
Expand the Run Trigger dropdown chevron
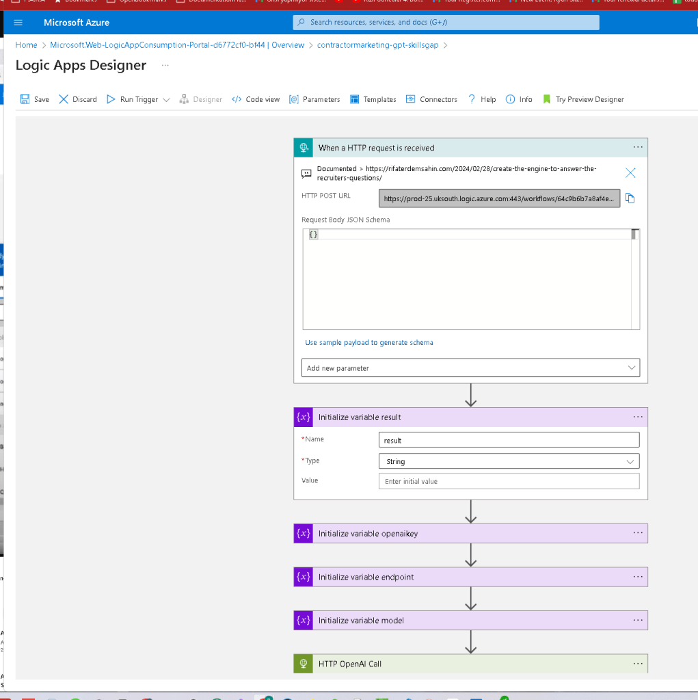[x=166, y=99]
